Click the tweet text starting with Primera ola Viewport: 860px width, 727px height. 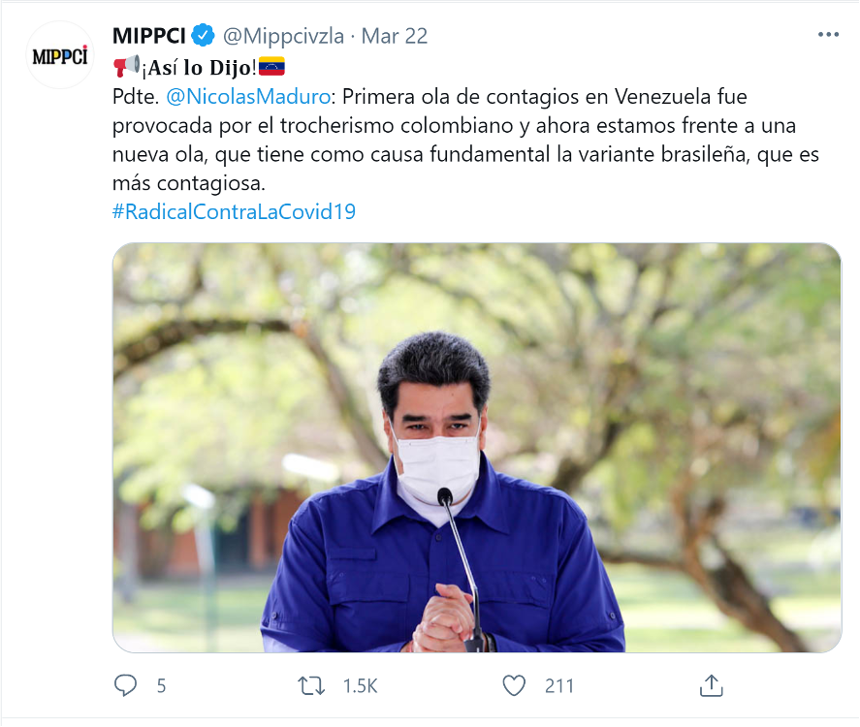(x=465, y=140)
